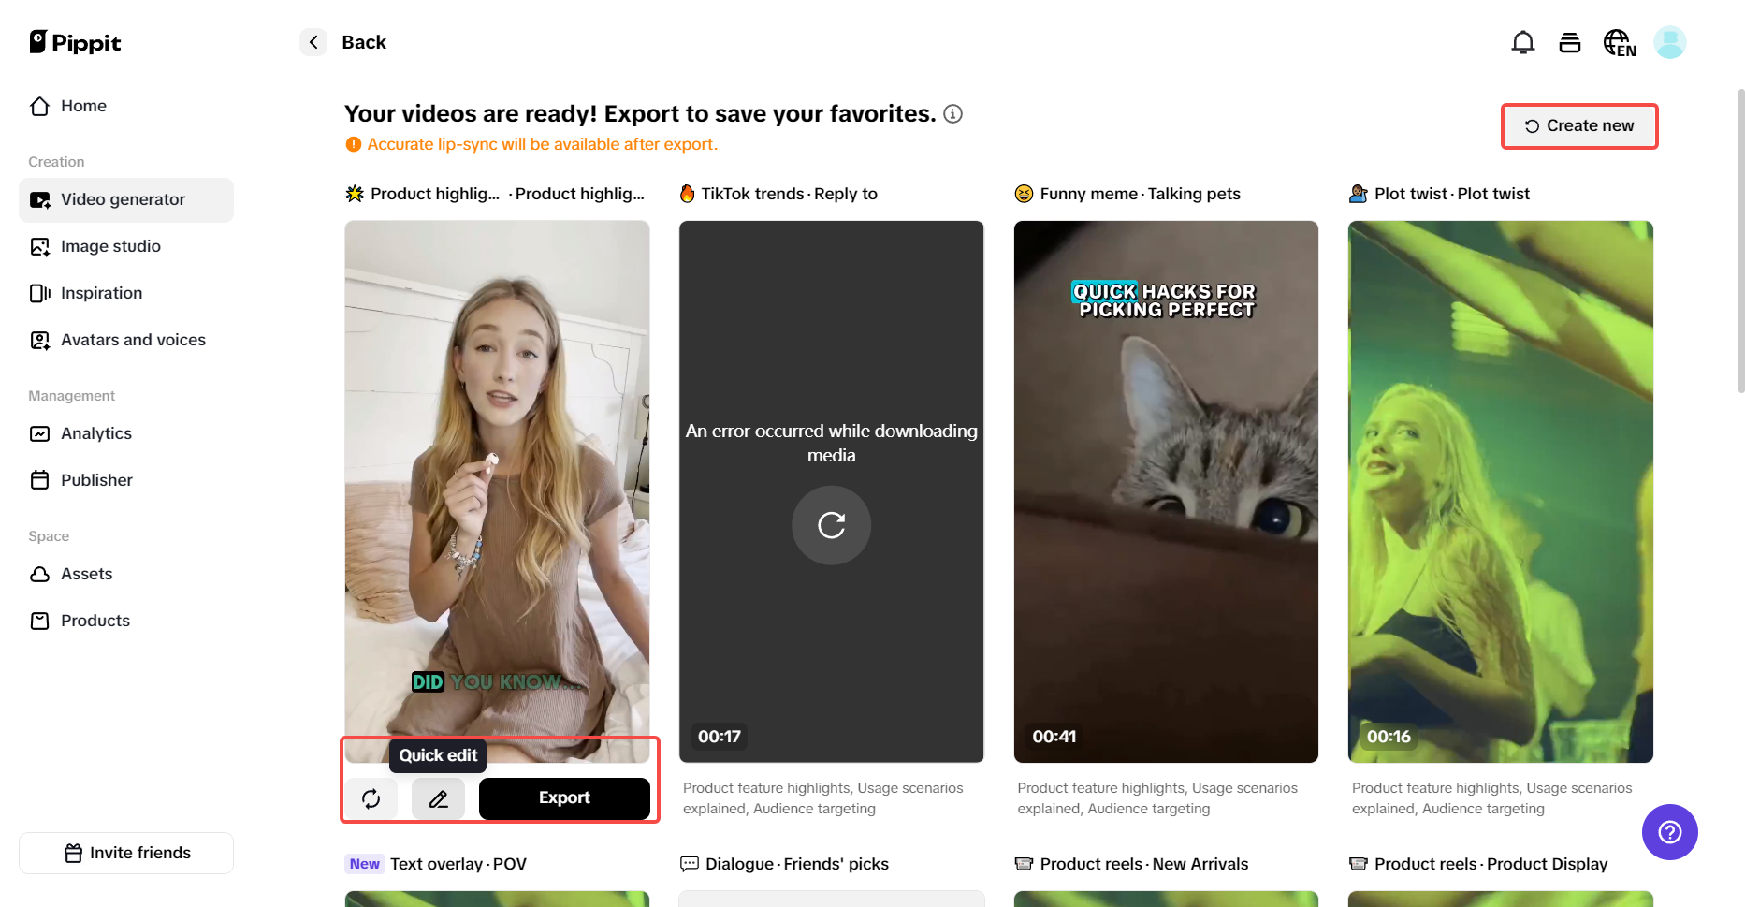The image size is (1745, 907).
Task: Change language with the EN globe icon
Action: (x=1620, y=42)
